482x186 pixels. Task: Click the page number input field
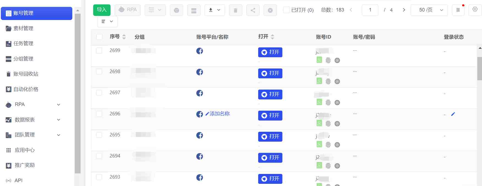coord(370,10)
